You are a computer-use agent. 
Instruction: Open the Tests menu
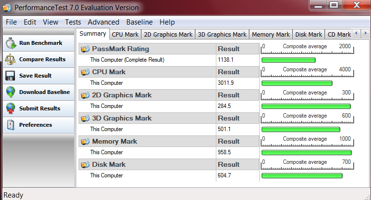pyautogui.click(x=73, y=22)
